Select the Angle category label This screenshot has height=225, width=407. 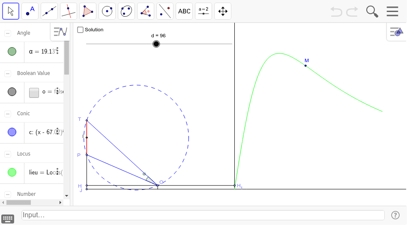[x=24, y=33]
